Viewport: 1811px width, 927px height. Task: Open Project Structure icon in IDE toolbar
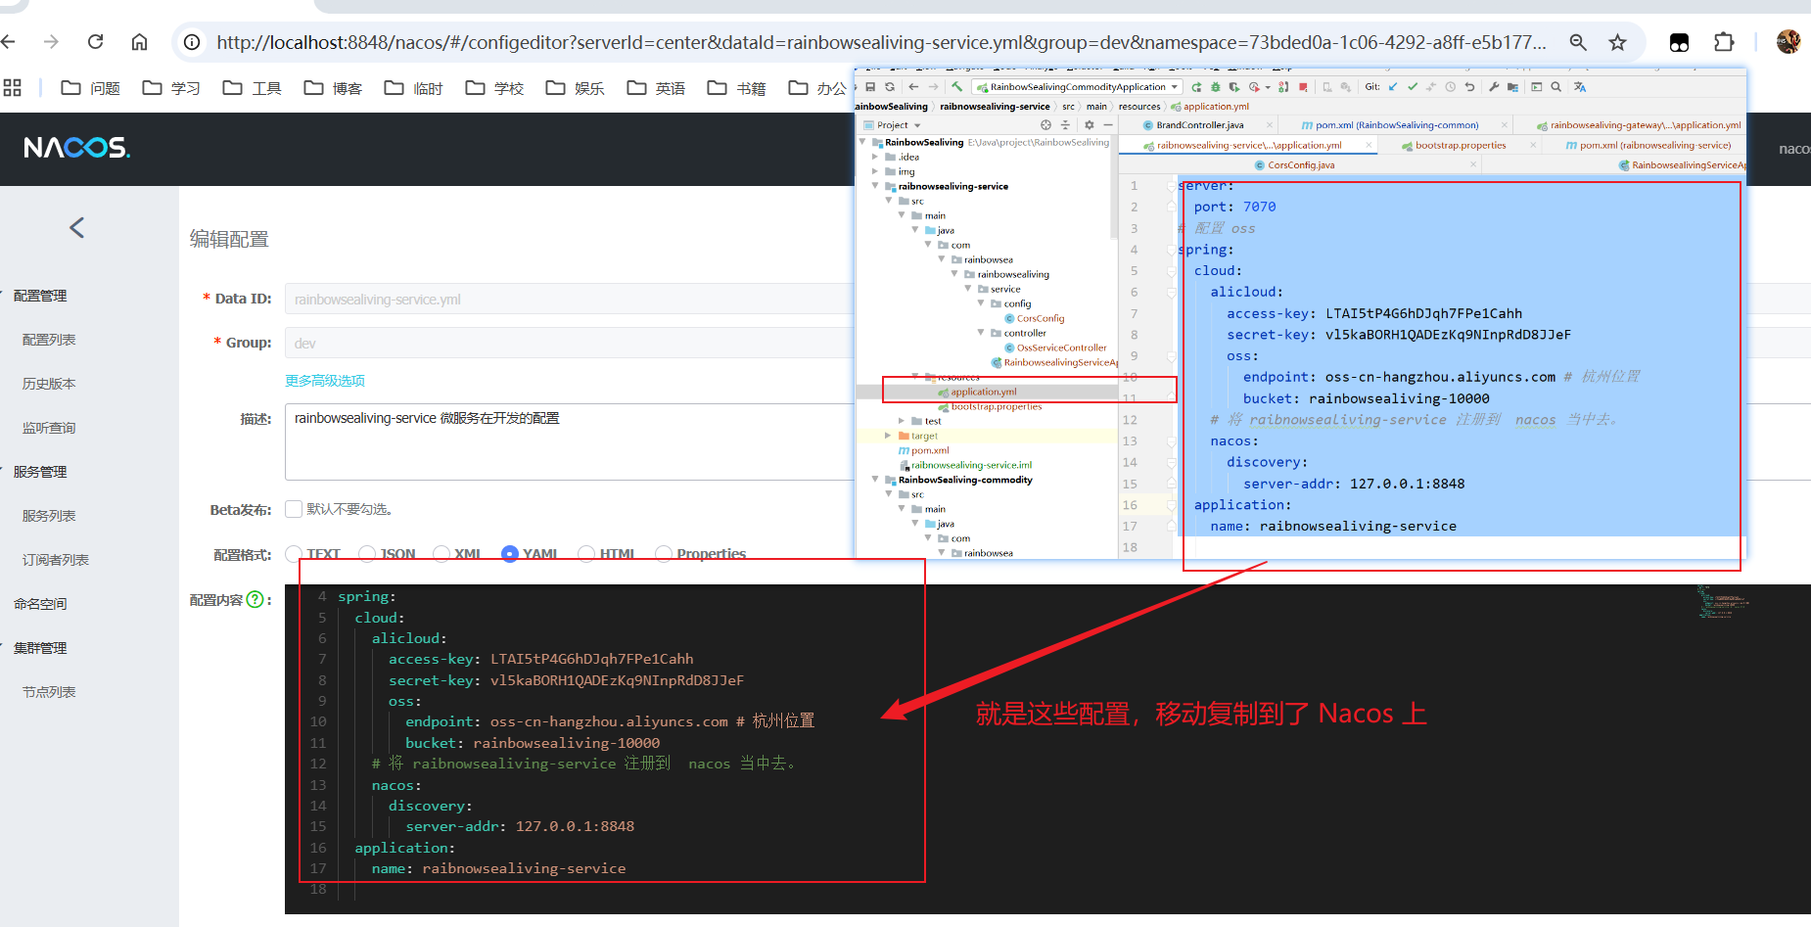click(x=1512, y=87)
